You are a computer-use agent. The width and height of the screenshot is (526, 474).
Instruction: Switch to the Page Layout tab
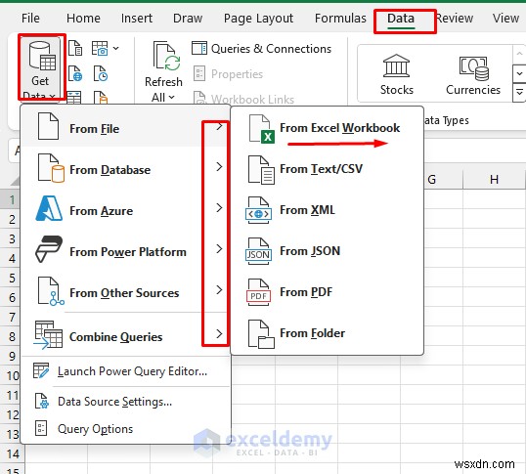pos(258,19)
